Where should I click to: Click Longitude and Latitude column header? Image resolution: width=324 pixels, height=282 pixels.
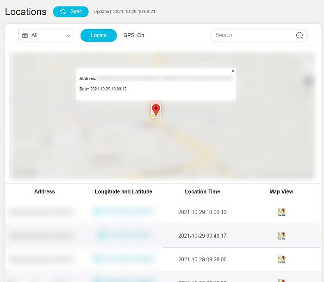click(124, 191)
